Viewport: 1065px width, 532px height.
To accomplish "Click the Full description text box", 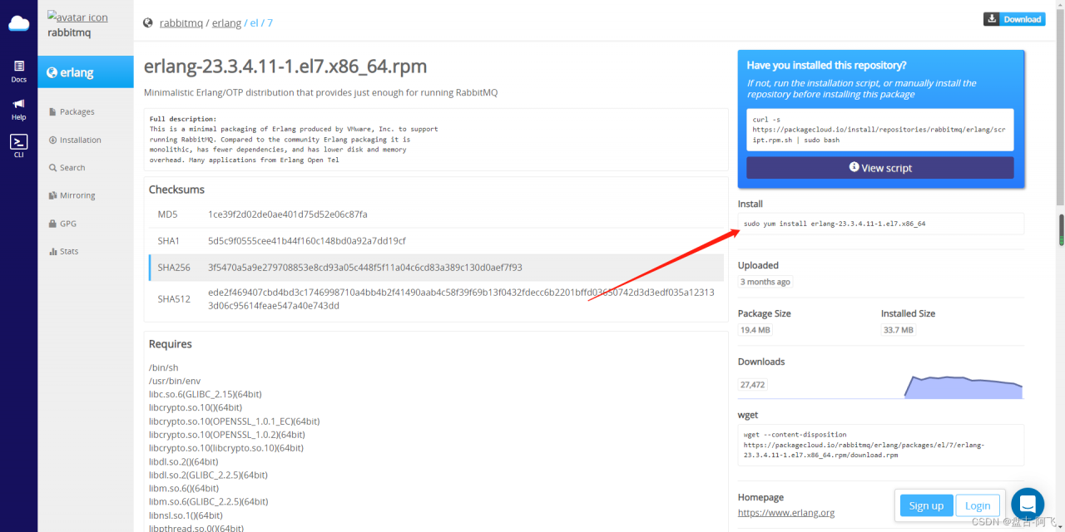I will point(436,140).
